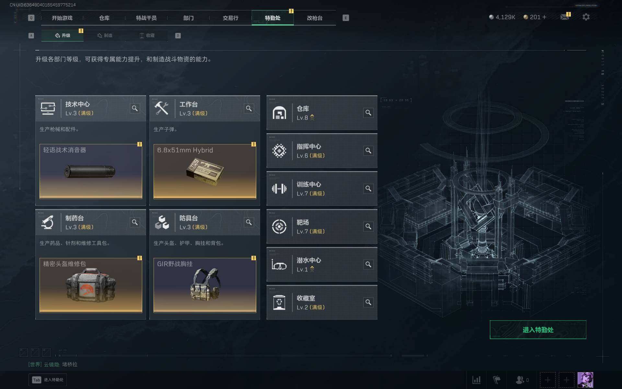Click the plus next to the 201 currency

[544, 17]
